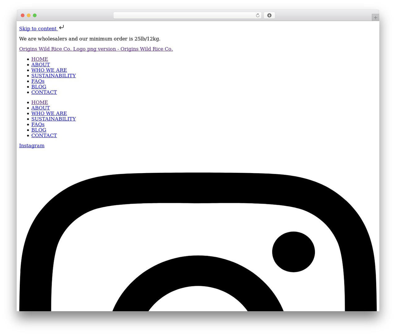
Task: Click the yellow minimize window button
Action: 29,15
